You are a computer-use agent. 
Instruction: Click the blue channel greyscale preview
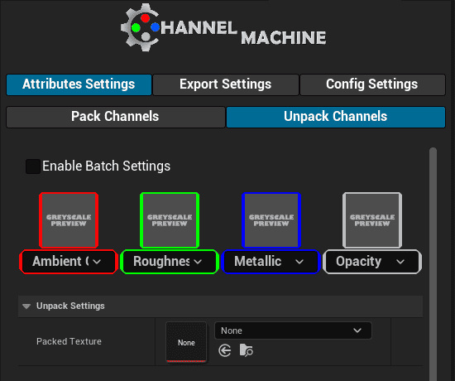pos(271,220)
